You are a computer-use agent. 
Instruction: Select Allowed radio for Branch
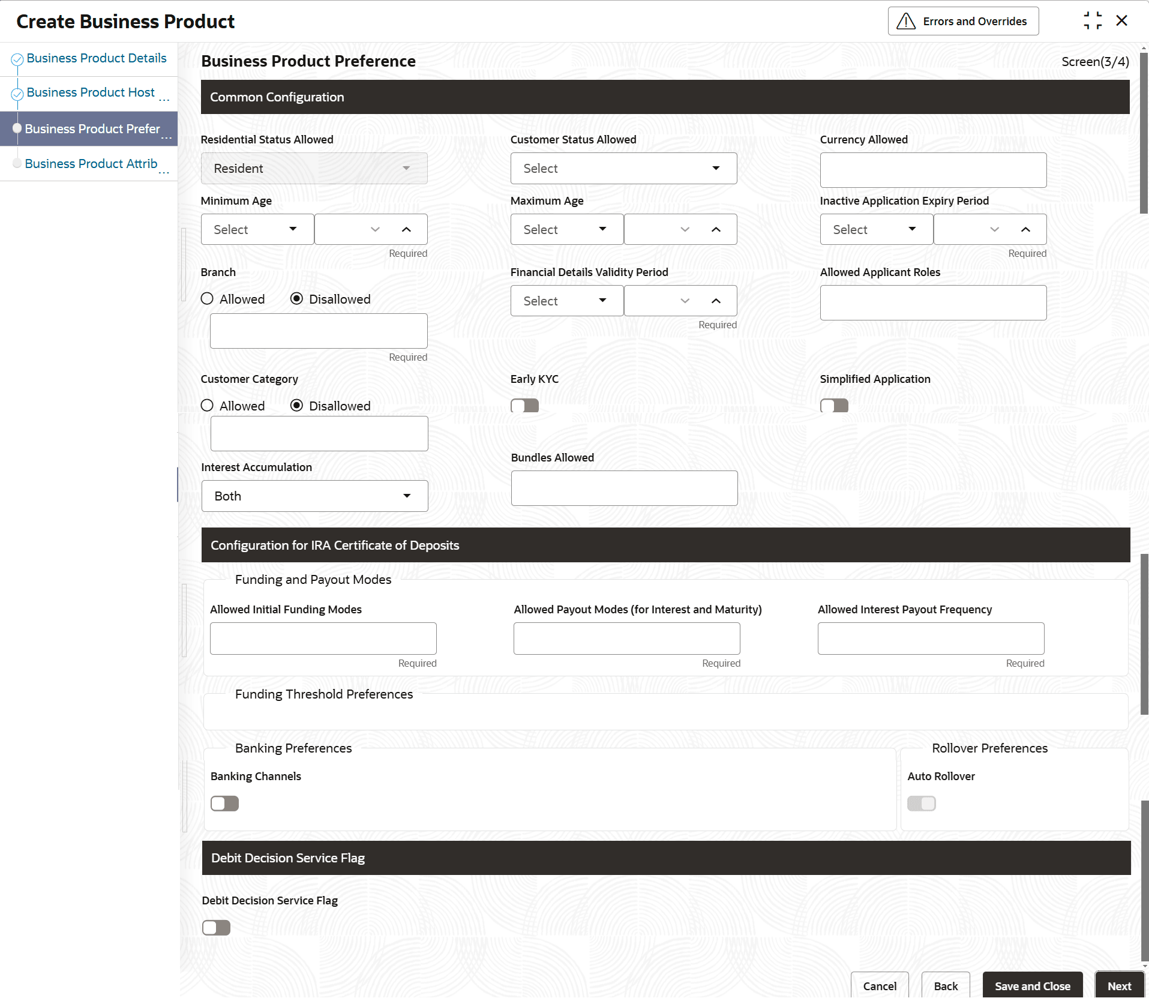click(207, 299)
